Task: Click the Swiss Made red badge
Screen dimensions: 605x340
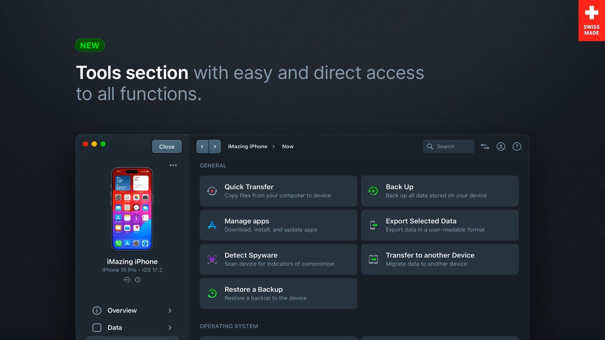Action: [592, 20]
